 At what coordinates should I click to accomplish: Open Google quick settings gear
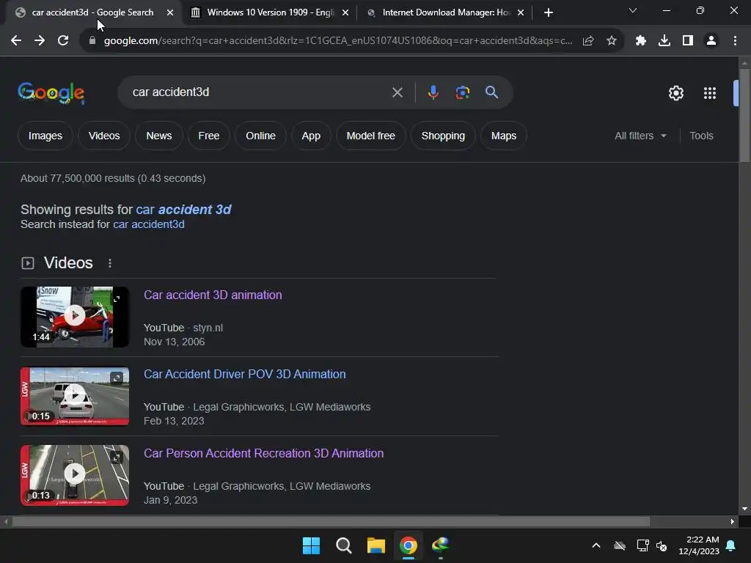click(x=675, y=93)
